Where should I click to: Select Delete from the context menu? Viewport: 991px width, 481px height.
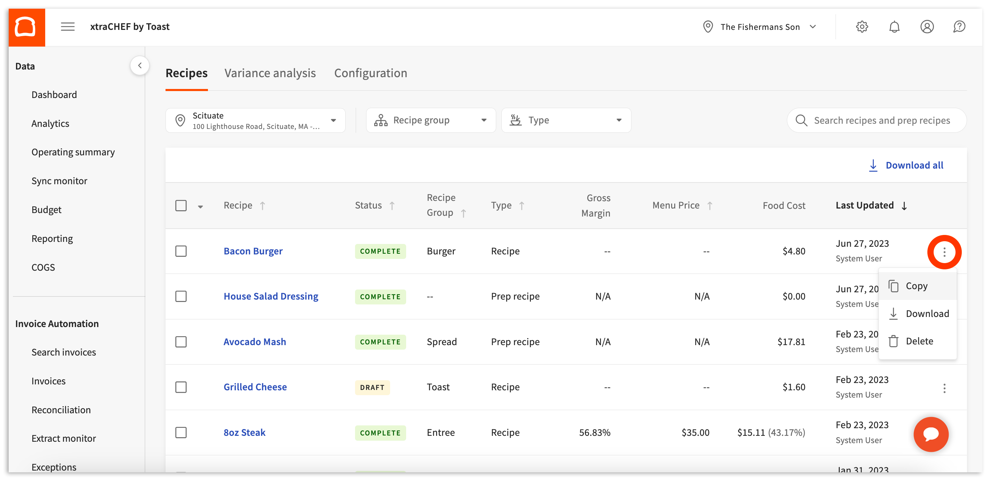[x=919, y=341]
